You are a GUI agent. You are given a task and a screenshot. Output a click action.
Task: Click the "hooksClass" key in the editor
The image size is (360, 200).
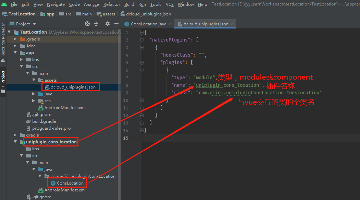point(176,55)
